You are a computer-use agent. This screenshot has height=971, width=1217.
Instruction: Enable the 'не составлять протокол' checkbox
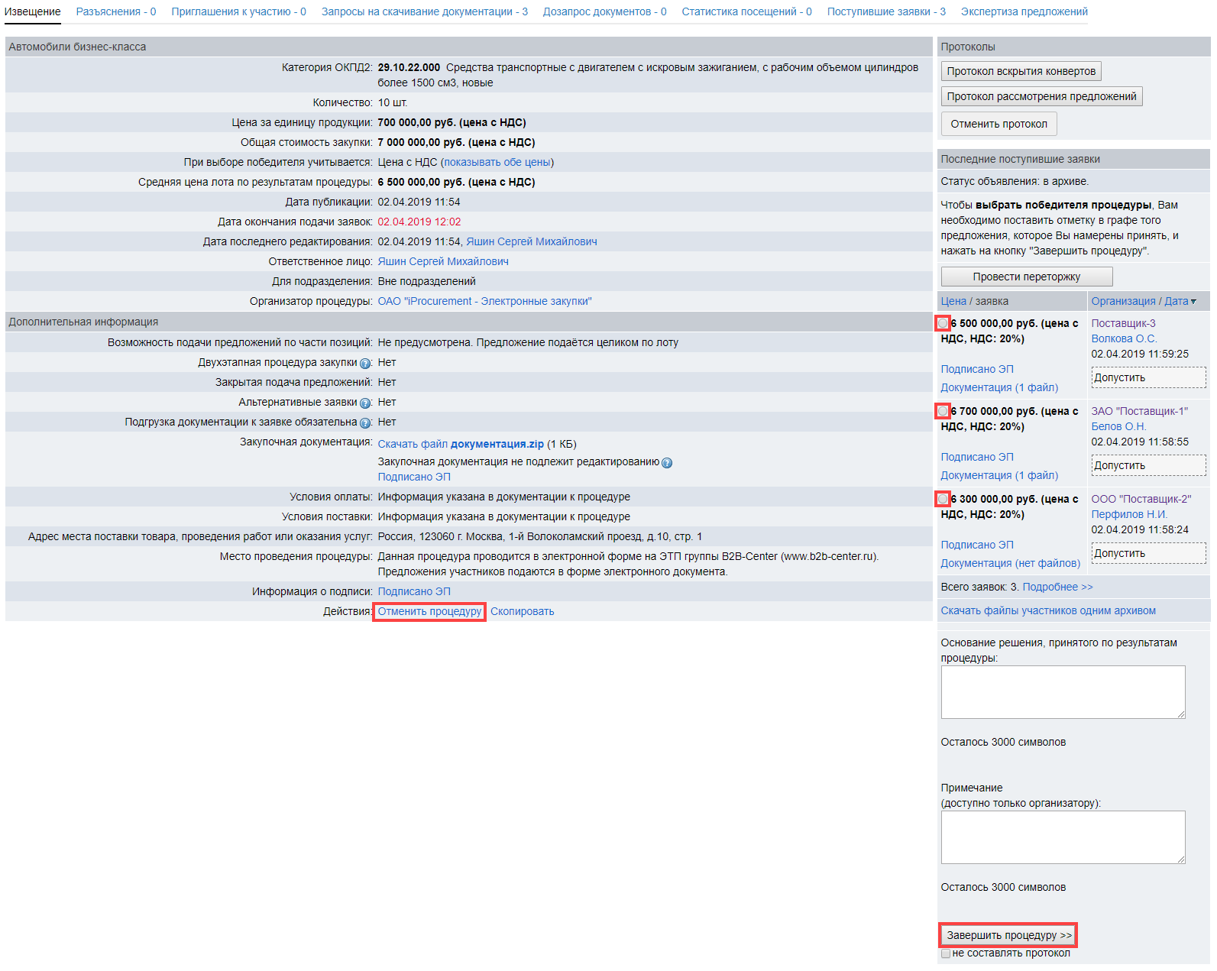tap(946, 953)
